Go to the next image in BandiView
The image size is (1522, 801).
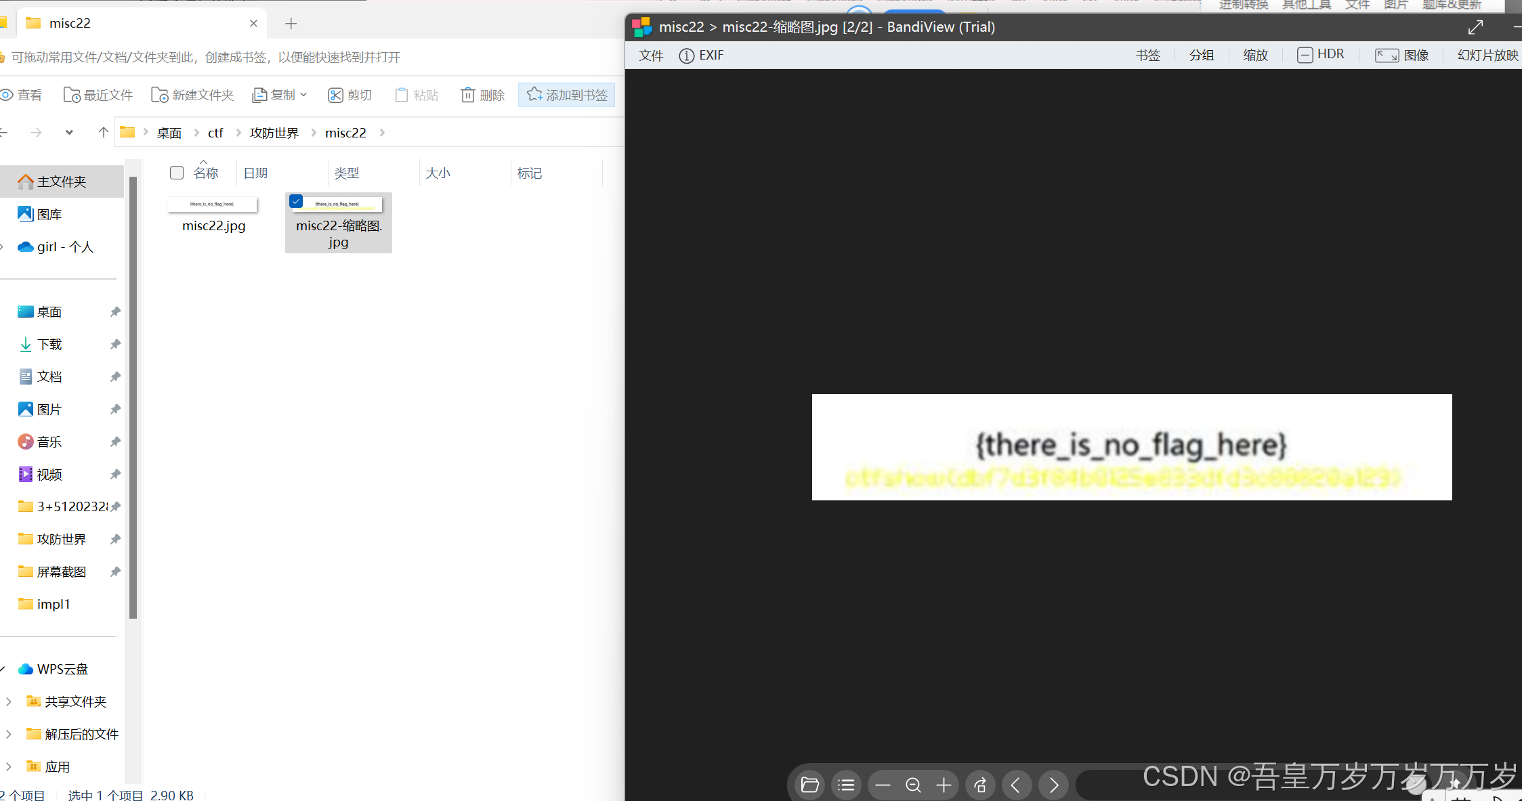pos(1053,784)
